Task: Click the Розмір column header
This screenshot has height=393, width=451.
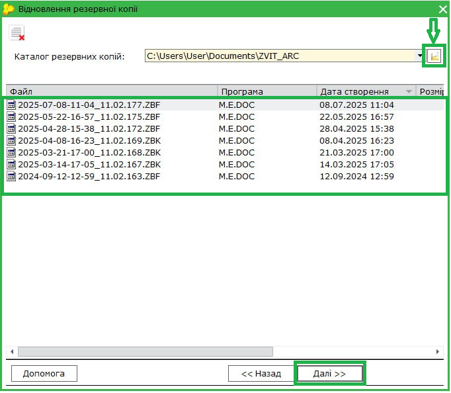Action: (431, 92)
